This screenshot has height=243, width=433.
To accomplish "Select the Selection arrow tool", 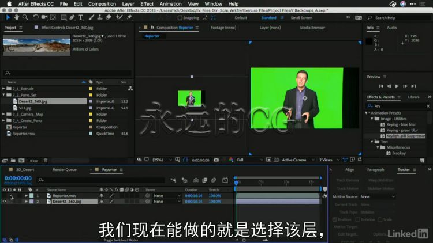I will (x=8, y=18).
